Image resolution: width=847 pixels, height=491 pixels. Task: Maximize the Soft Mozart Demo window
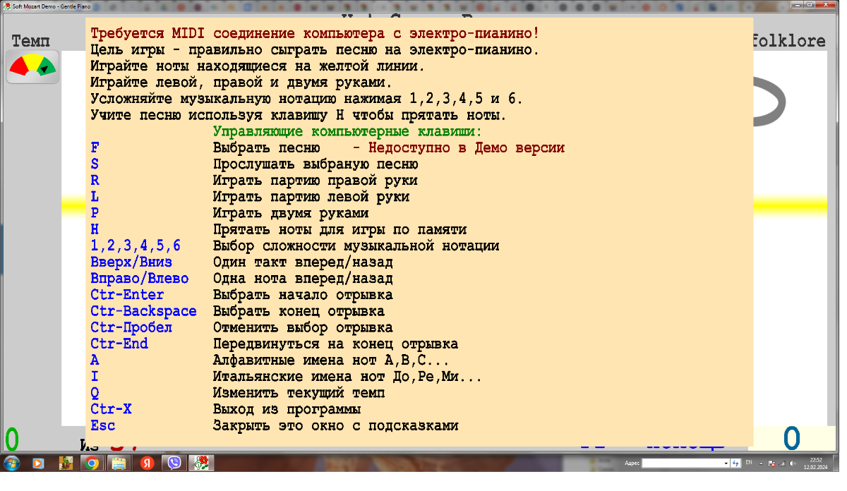click(x=808, y=5)
